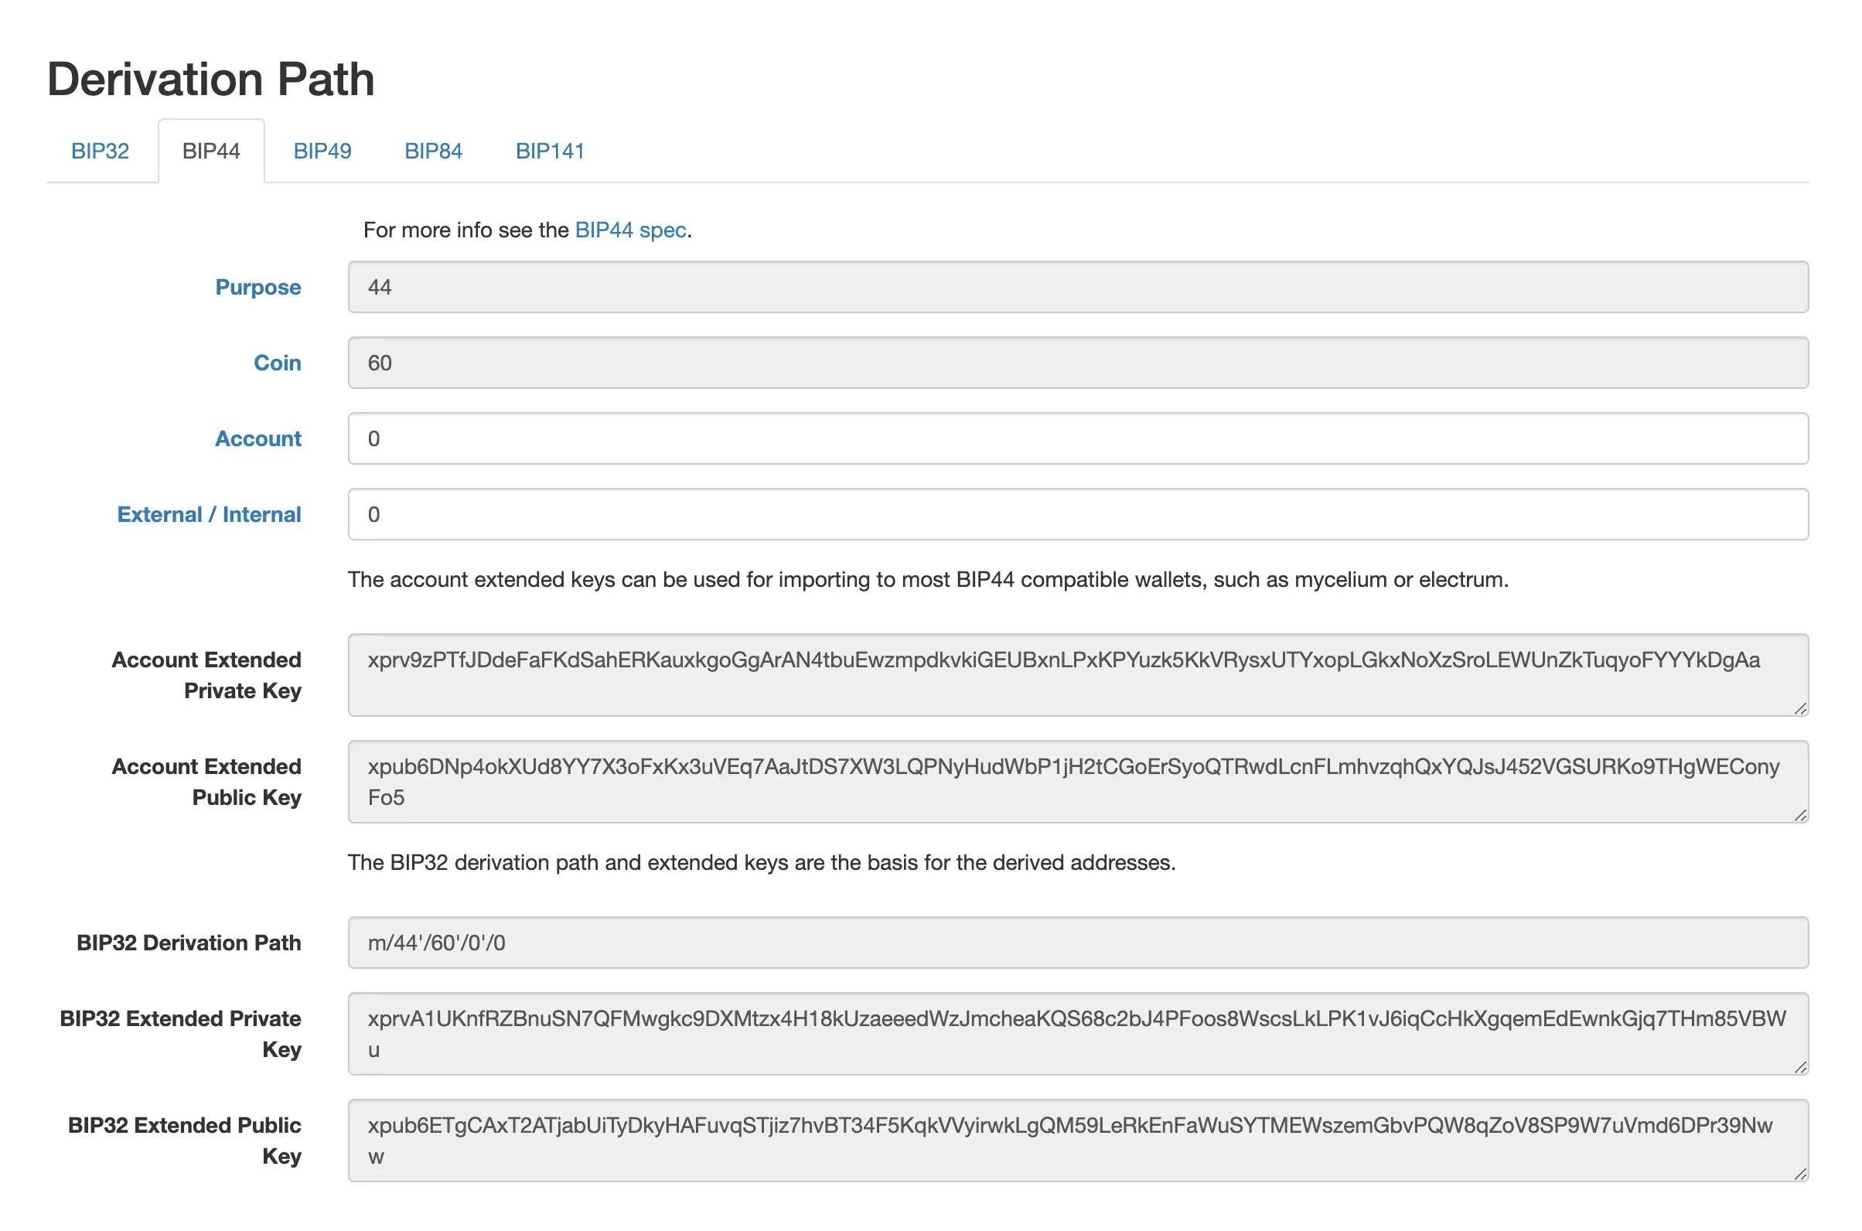Click the External / Internal label link
This screenshot has height=1231, width=1862.
pos(210,514)
